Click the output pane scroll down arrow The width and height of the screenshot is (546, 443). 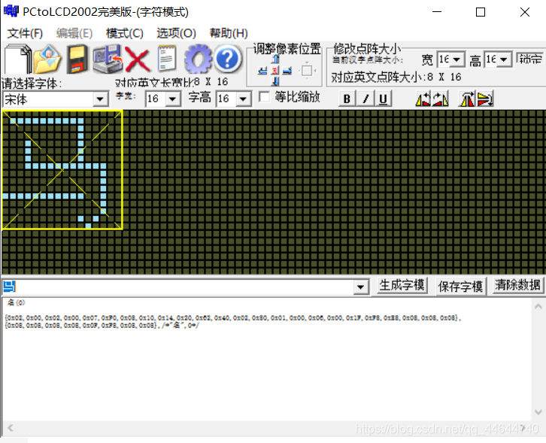538,412
